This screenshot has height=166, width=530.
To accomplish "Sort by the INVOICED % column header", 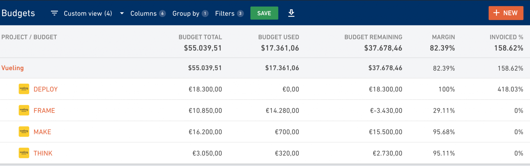I will [x=506, y=37].
